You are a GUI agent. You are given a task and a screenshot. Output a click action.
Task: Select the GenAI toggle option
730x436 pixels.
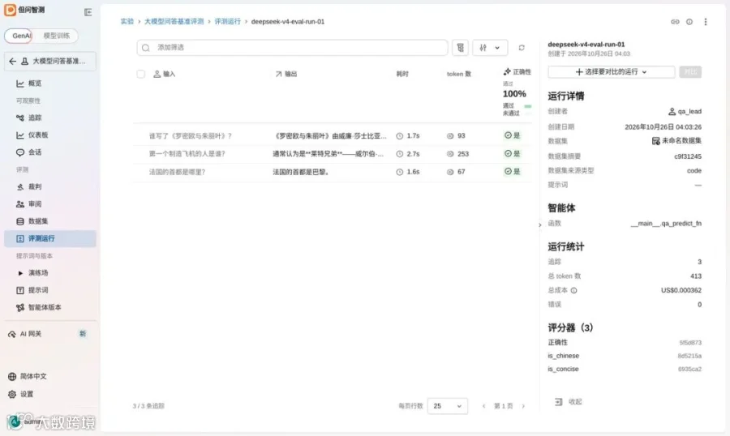19,36
